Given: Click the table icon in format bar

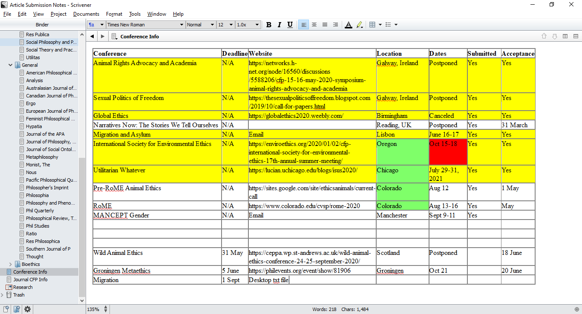Looking at the screenshot, I should pos(372,25).
